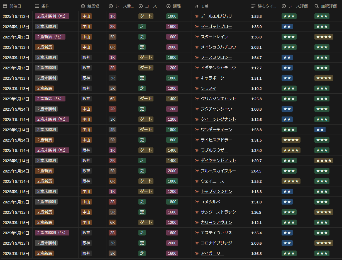
Task: Select the 2000 distance in ブルースカイブルー row
Action: pos(172,171)
